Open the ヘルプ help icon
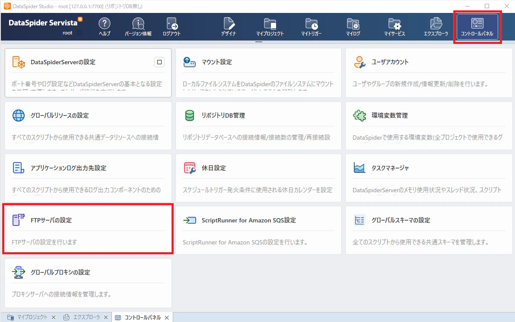The height and width of the screenshot is (322, 515). tap(105, 27)
